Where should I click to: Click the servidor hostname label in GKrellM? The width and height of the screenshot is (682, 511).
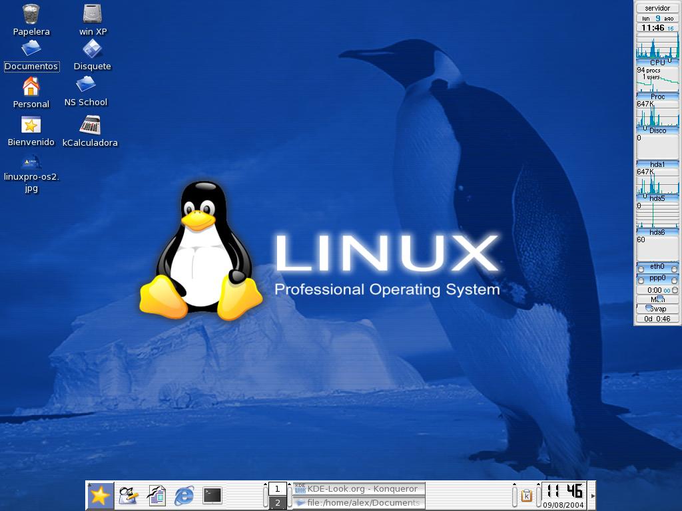pos(657,8)
